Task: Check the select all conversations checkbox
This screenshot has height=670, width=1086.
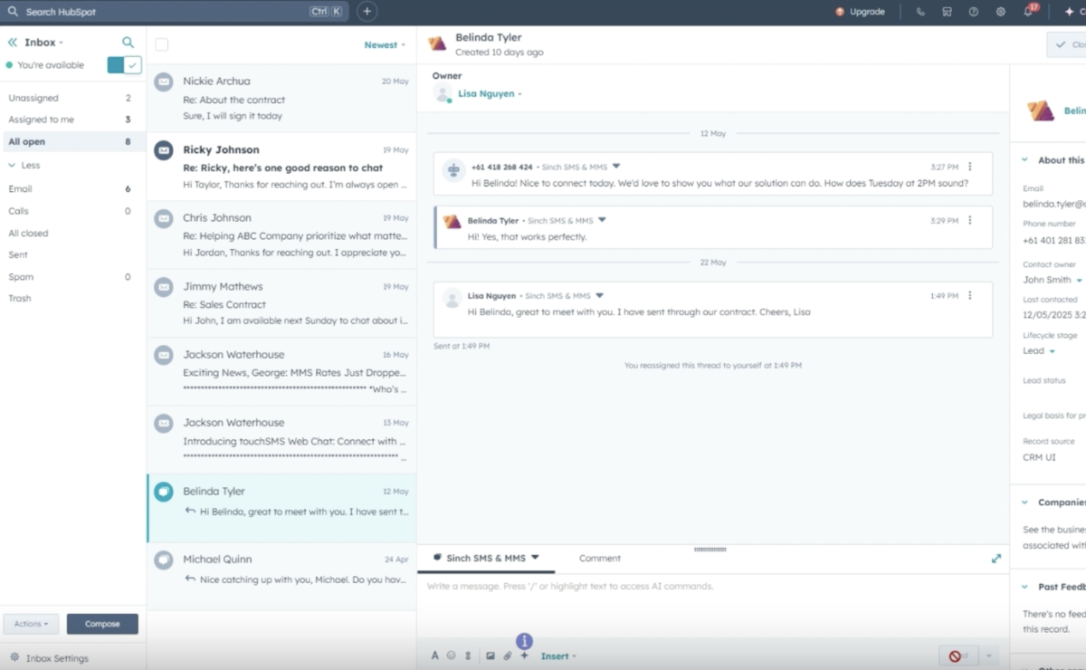Action: pos(162,44)
